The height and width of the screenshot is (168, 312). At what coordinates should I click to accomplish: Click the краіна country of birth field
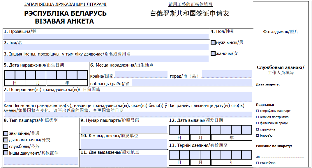[141, 74]
